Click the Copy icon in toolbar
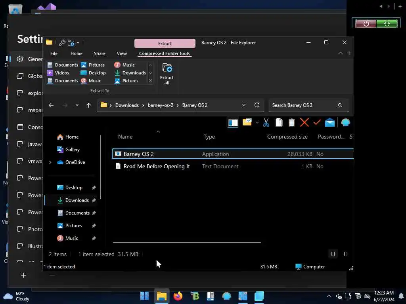Screen dimensions: 406x304 coord(279,123)
